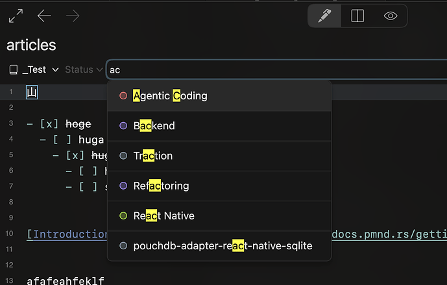
Task: Select the Traction tag suggestion
Action: 219,156
